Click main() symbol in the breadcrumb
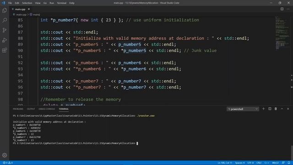 pos(36,14)
